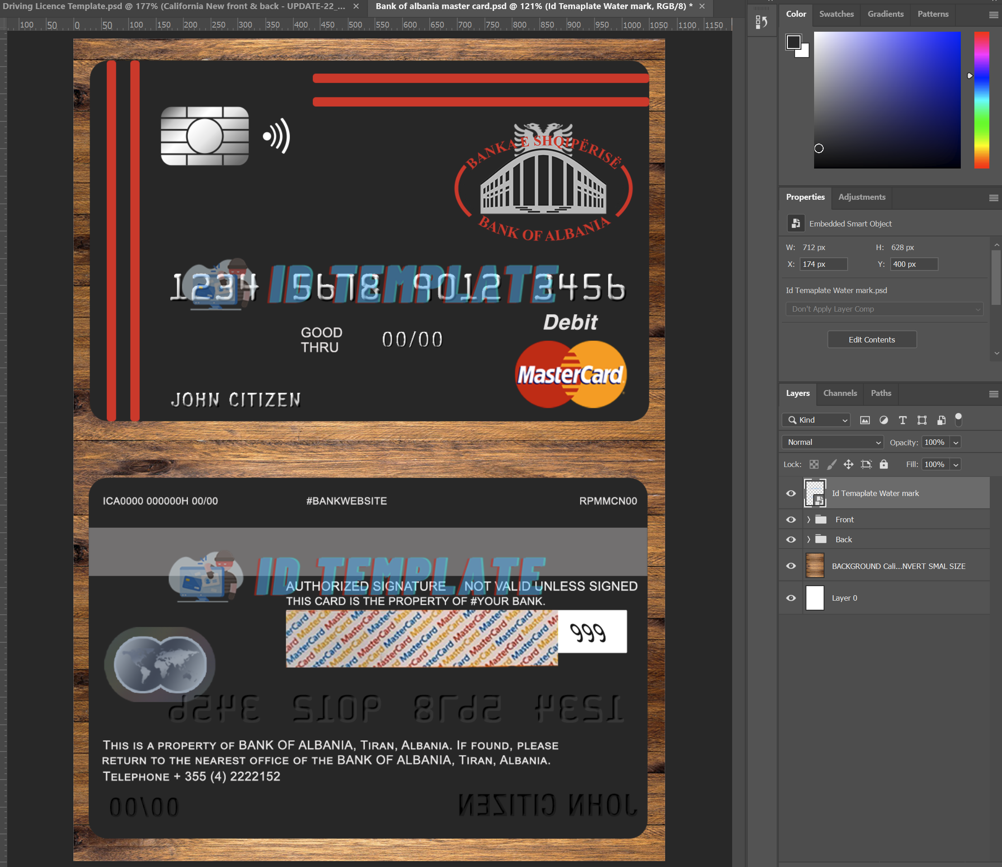Screen dimensions: 1002x867
Task: Click the foreground color swatch
Action: click(x=793, y=42)
